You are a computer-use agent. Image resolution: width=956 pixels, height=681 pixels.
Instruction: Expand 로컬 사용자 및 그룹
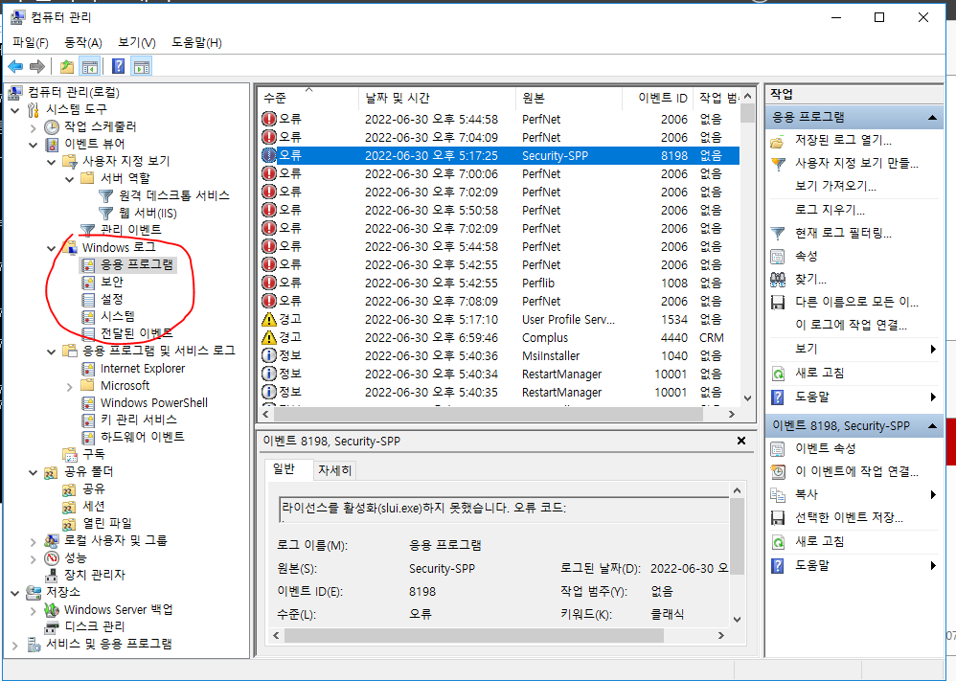point(34,541)
